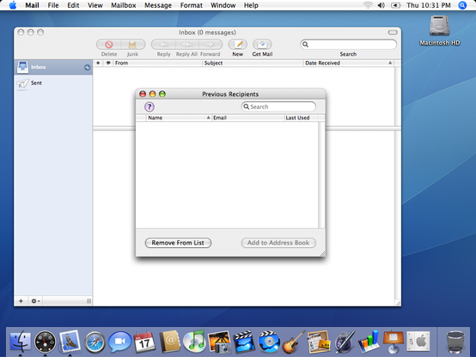The width and height of the screenshot is (476, 357).
Task: Click the Delete toolbar icon
Action: 108,45
